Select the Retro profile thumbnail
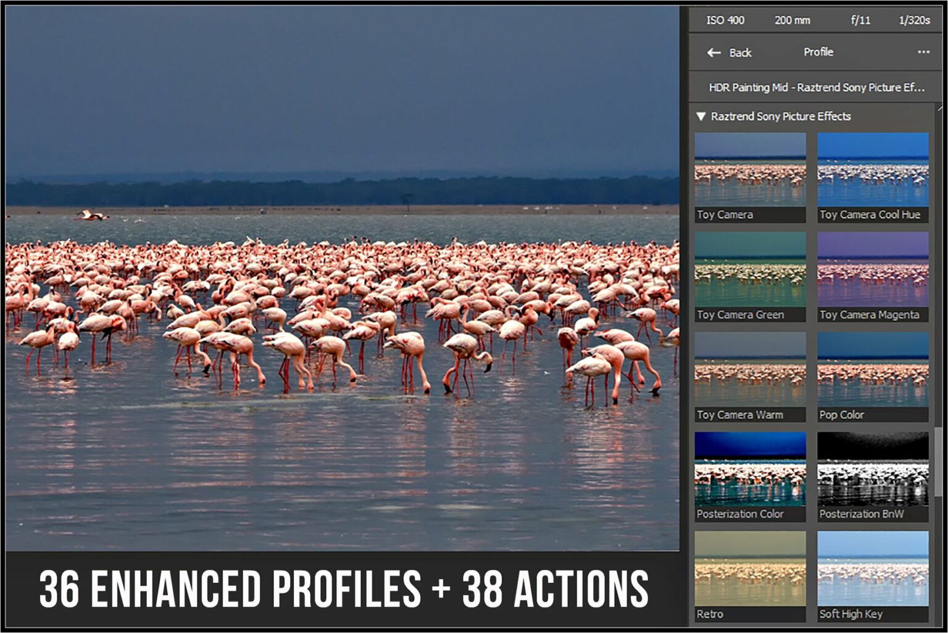This screenshot has width=948, height=633. point(749,565)
